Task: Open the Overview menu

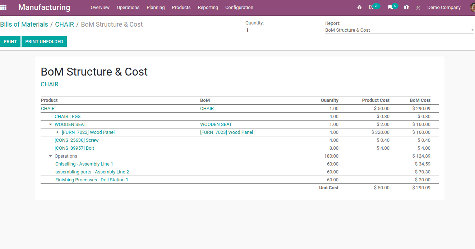Action: point(100,7)
